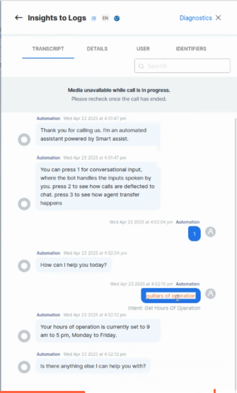Image resolution: width=237 pixels, height=393 pixels.
Task: Click the highlighted 'guitars of operation' message
Action: [171, 296]
